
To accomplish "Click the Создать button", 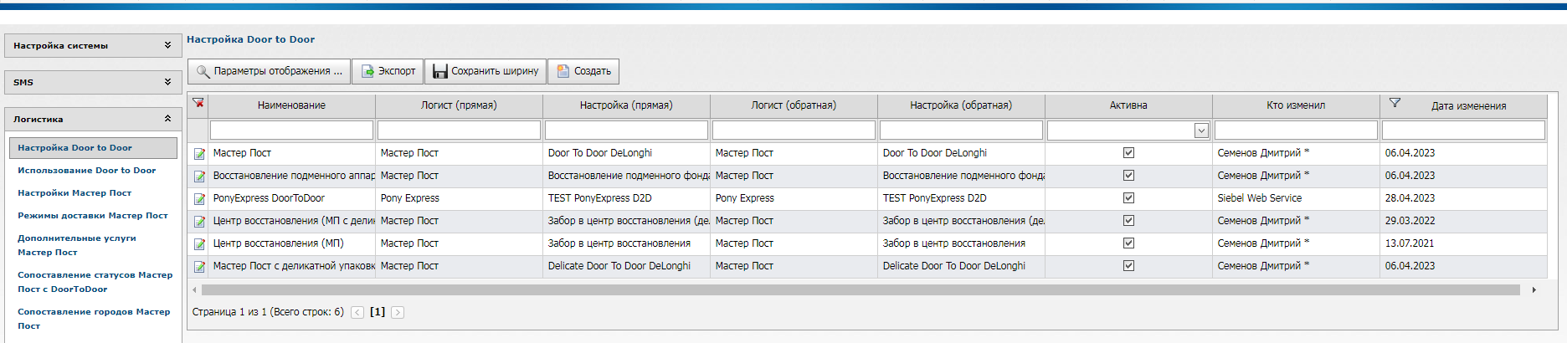I will click(x=583, y=71).
